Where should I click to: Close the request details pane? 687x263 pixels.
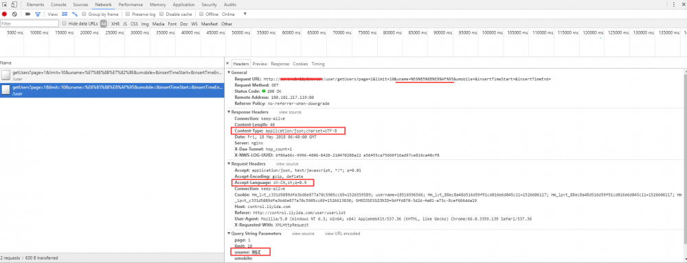click(x=227, y=63)
